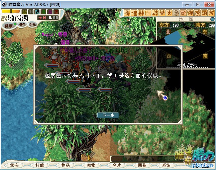Click the 不要逼人太甚了 player title text
Viewport: 216px width, 170px height.
pyautogui.click(x=76, y=50)
